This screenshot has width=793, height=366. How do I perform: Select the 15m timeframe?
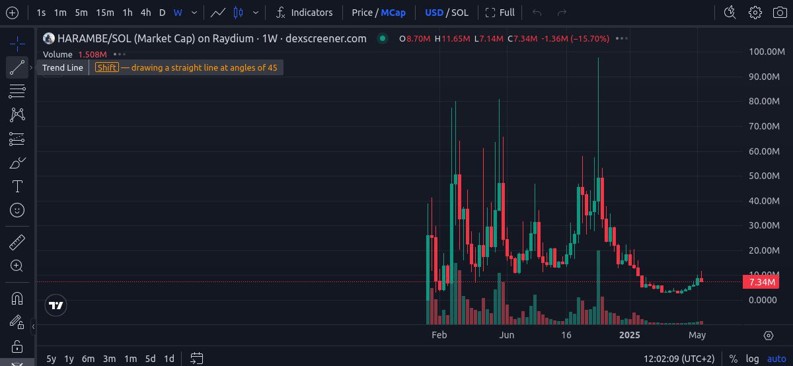(104, 13)
